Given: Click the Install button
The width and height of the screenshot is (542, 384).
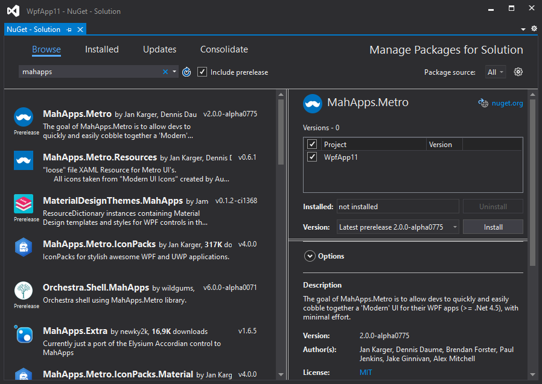Looking at the screenshot, I should pyautogui.click(x=493, y=227).
